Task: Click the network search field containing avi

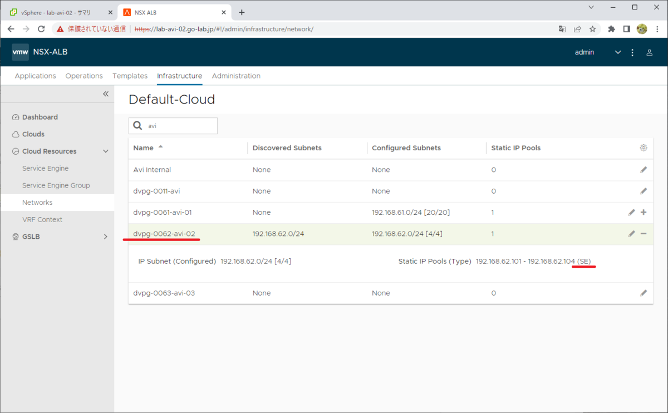Action: click(173, 126)
